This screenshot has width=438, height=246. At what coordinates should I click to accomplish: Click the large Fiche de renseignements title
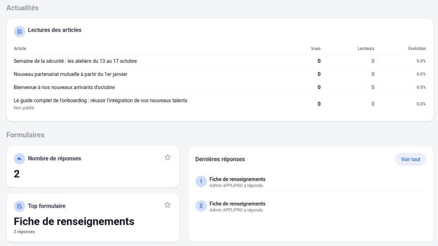tap(74, 221)
